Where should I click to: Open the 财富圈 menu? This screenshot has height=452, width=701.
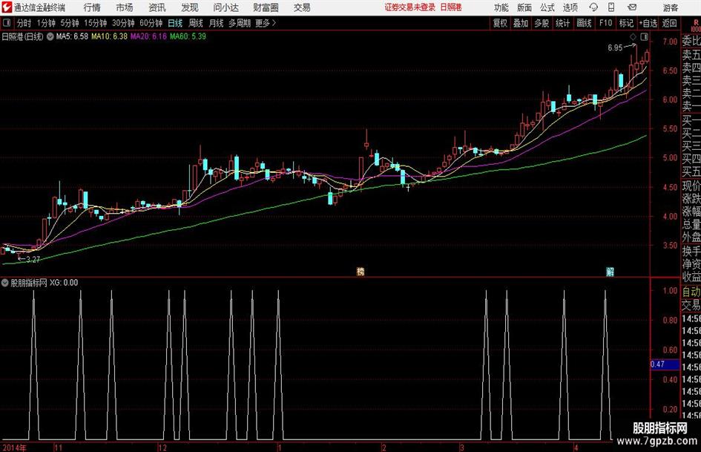(x=266, y=7)
